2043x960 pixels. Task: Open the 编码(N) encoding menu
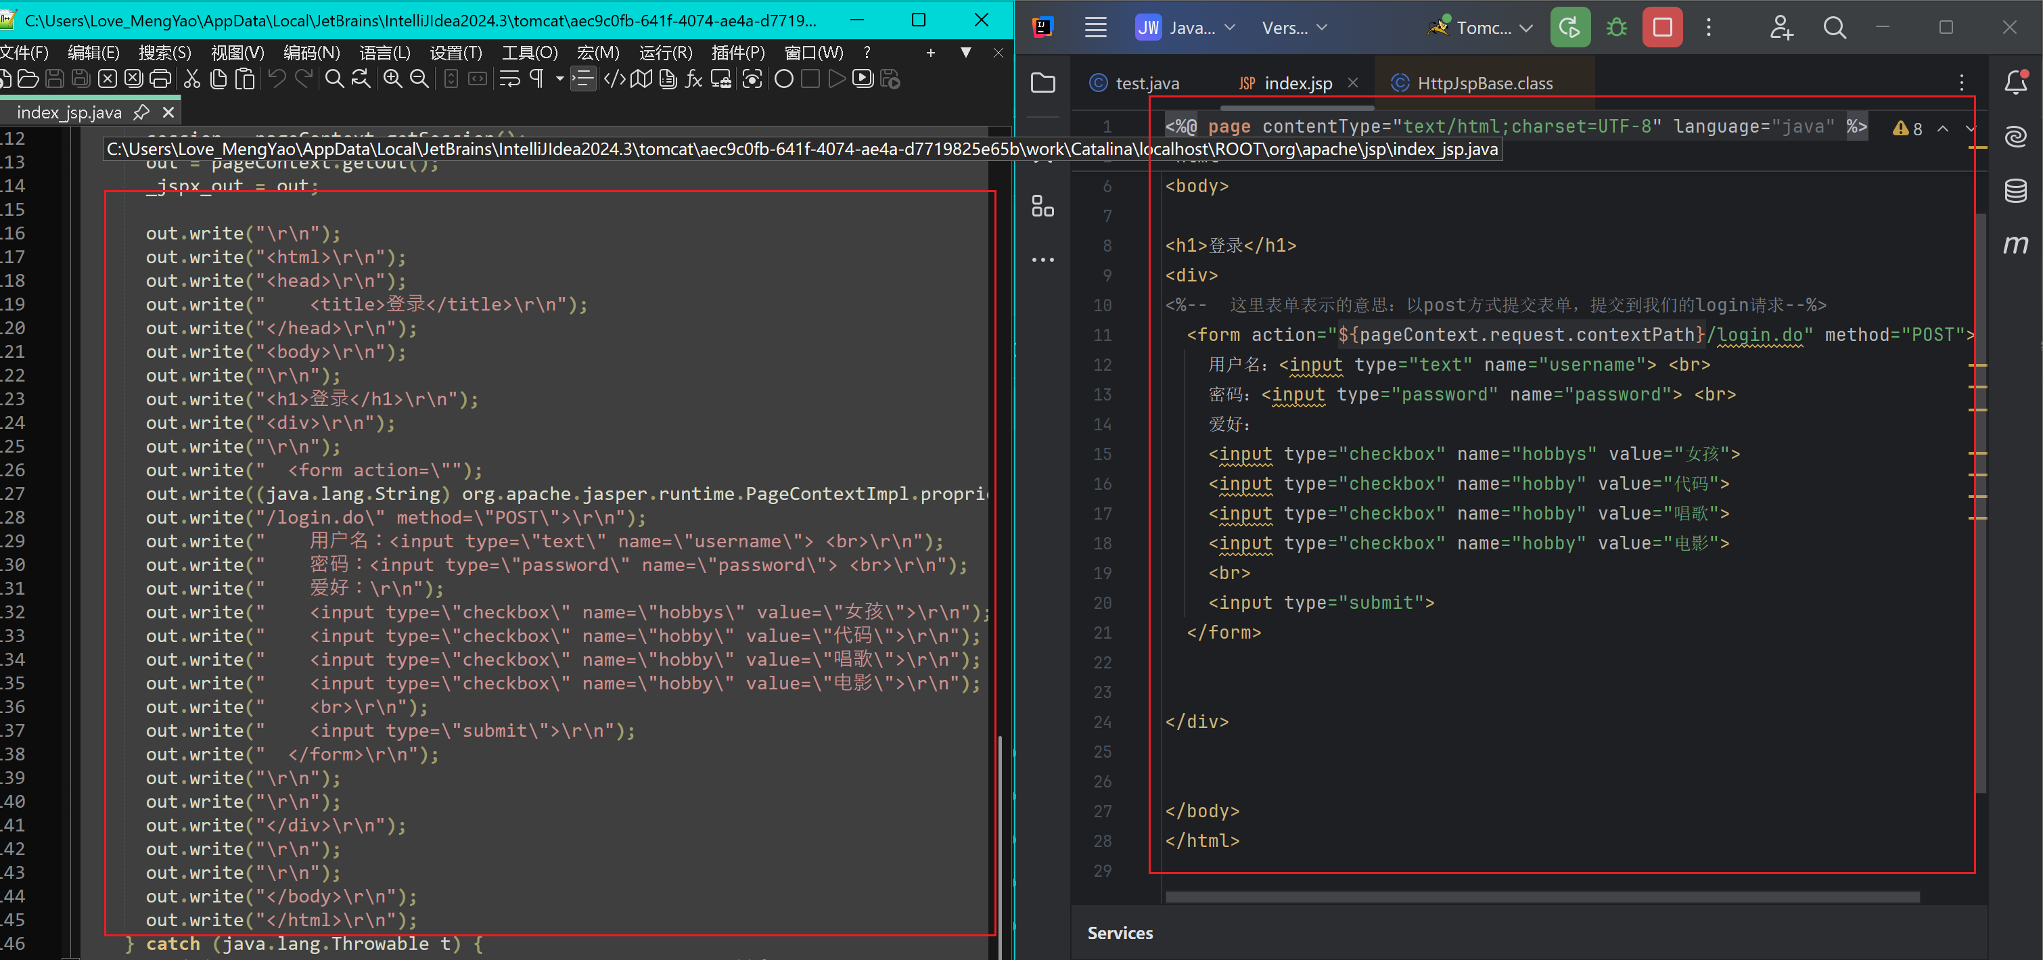(312, 52)
